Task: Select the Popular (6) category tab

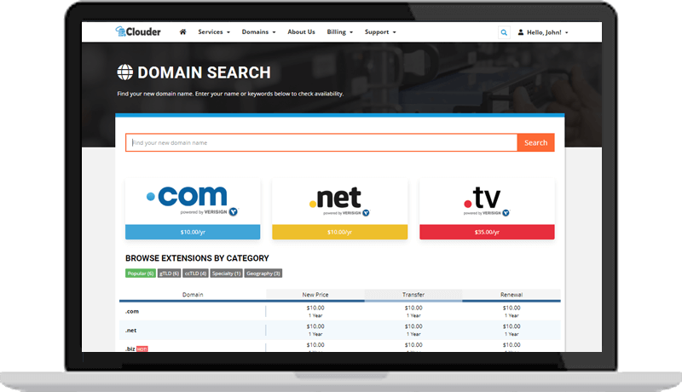Action: tap(140, 274)
